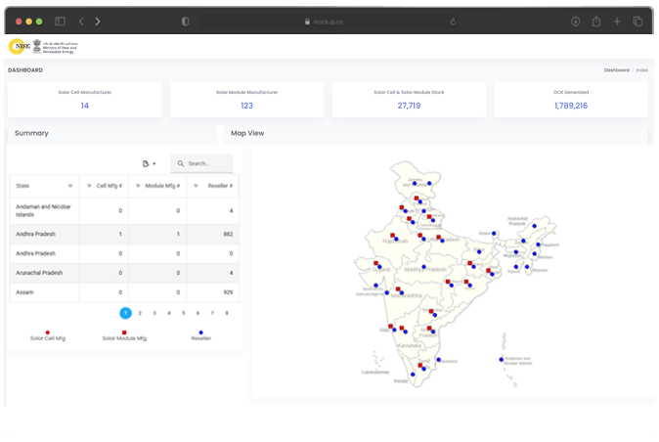Go to pagination page 3

click(x=154, y=313)
